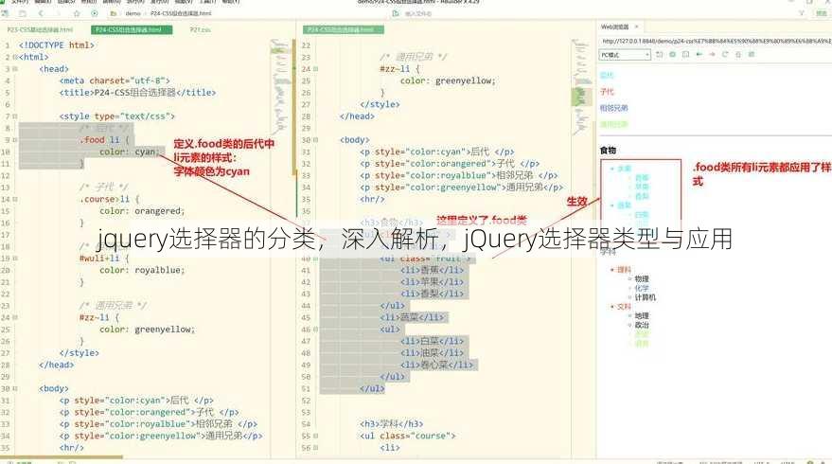Click the left editor minimap
This screenshot has height=464, width=832.
tap(281, 88)
